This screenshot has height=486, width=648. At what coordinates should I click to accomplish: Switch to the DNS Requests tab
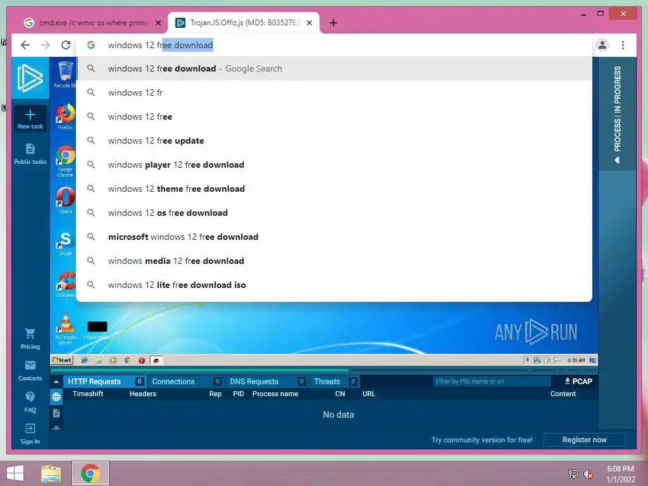click(x=266, y=382)
